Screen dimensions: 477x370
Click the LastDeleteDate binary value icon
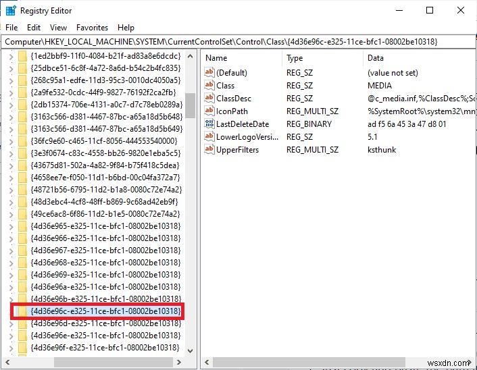(x=209, y=124)
